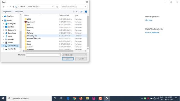
Task: Select Harshal (D:) drive in navigation pane
Action: pyautogui.click(x=12, y=49)
